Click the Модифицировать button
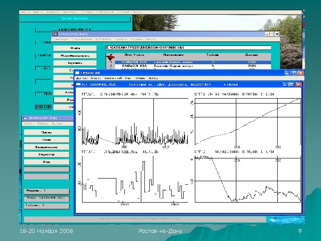Viewport: 321px width, 241px height. [75, 55]
